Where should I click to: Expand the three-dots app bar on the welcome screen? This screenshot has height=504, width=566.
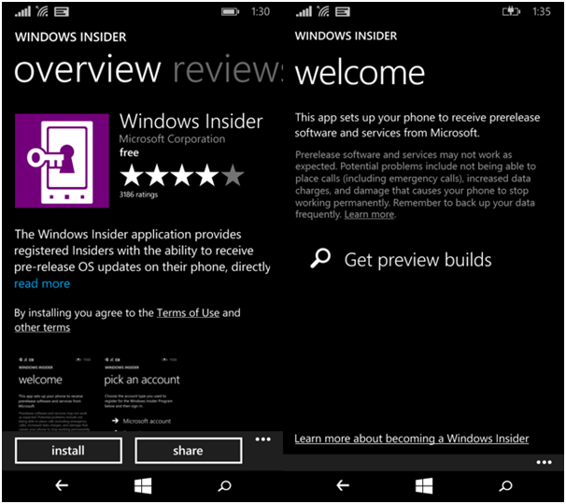pyautogui.click(x=544, y=462)
